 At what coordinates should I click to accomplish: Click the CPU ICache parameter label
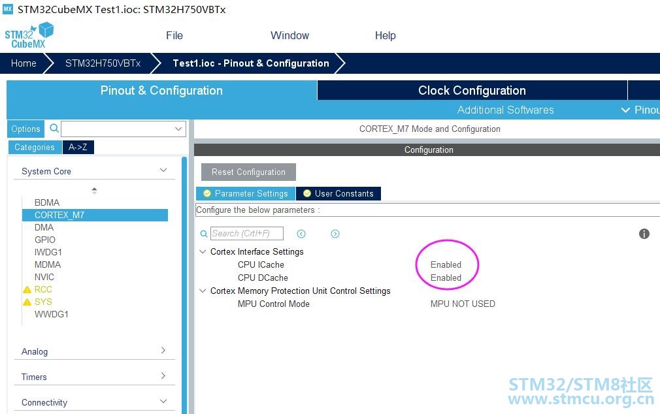click(x=261, y=264)
